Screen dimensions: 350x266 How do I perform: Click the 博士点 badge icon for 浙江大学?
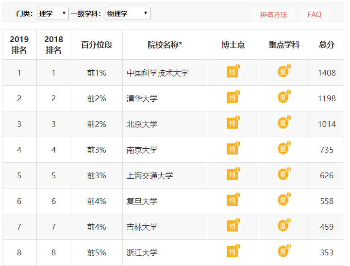[x=233, y=251]
